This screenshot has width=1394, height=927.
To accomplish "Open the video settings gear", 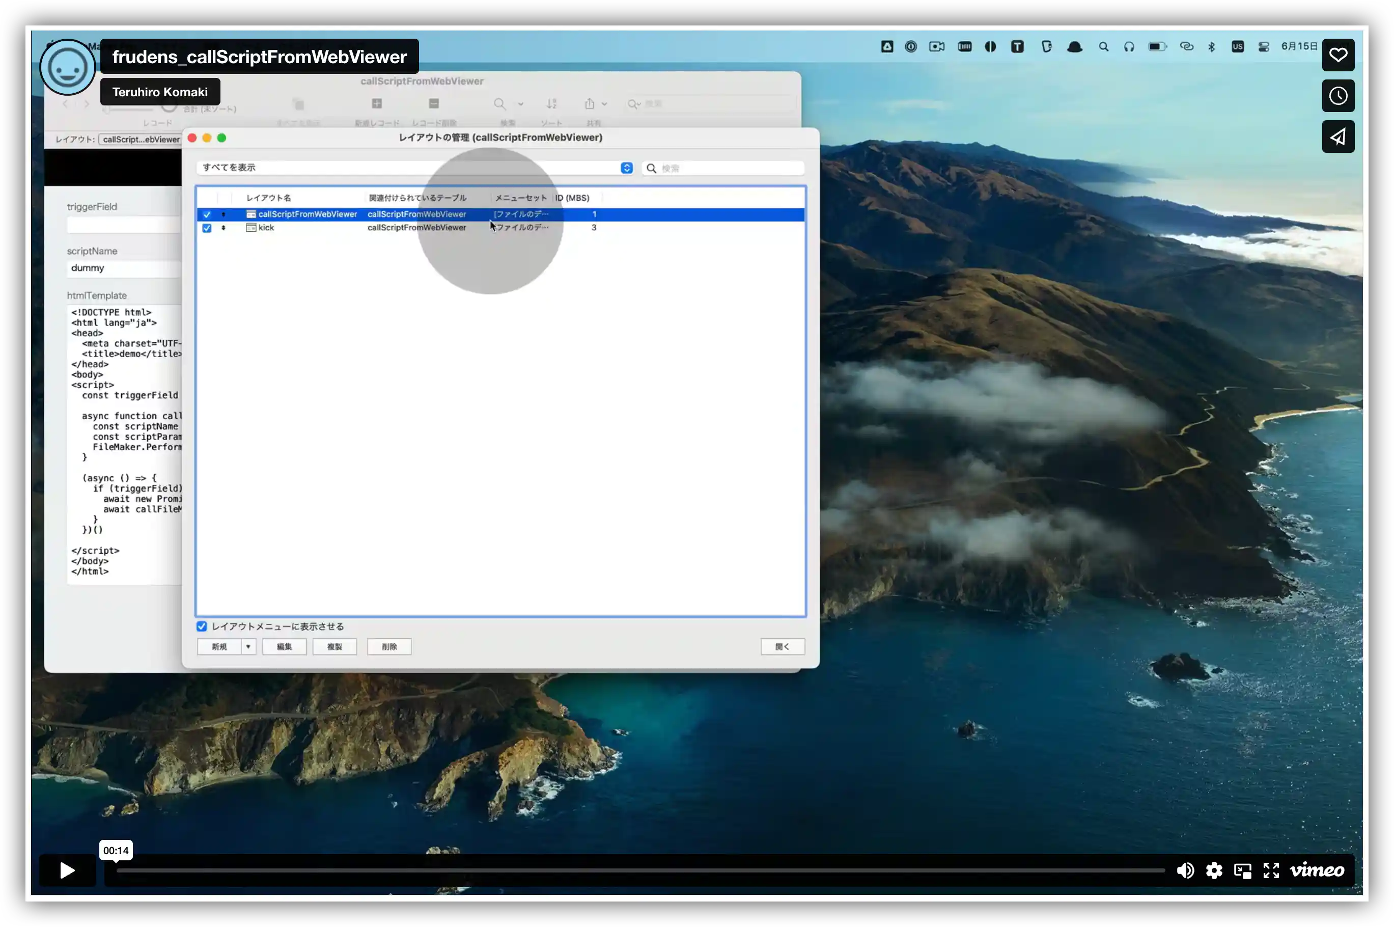I will (x=1214, y=870).
